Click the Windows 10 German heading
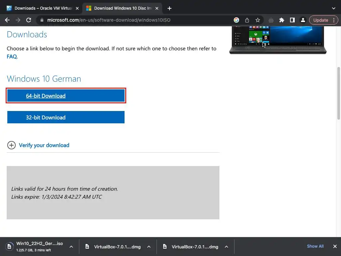Screen dimensions: 341x256 pos(44,79)
